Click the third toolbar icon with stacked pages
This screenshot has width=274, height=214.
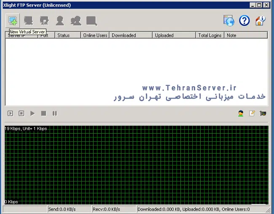click(44, 20)
